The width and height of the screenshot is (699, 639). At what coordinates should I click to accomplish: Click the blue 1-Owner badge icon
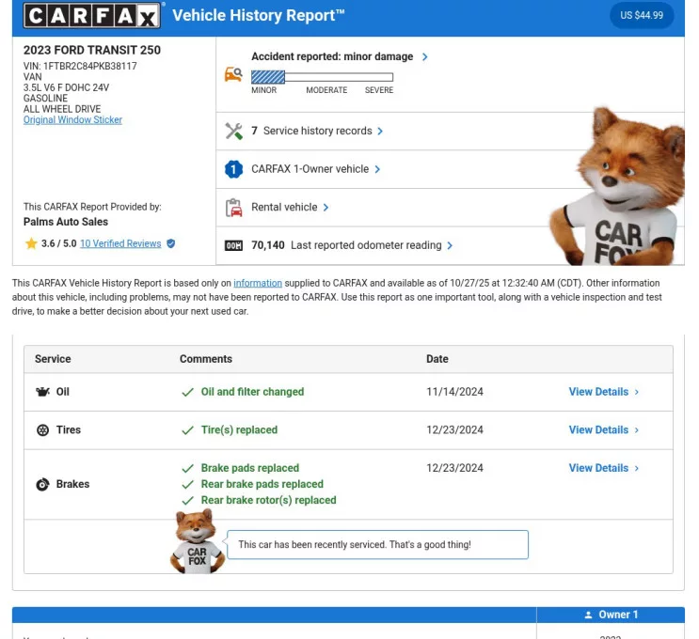(233, 170)
